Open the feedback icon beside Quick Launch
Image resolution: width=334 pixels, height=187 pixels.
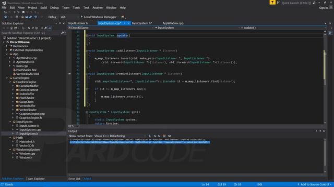(278, 3)
